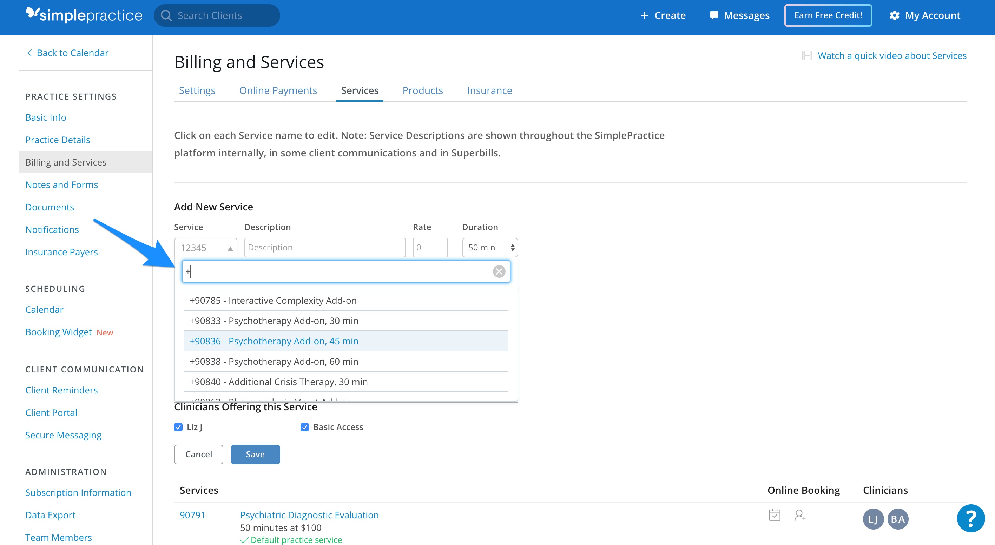Select +90785 Interactive Complexity Add-on
The width and height of the screenshot is (995, 545).
pyautogui.click(x=346, y=301)
